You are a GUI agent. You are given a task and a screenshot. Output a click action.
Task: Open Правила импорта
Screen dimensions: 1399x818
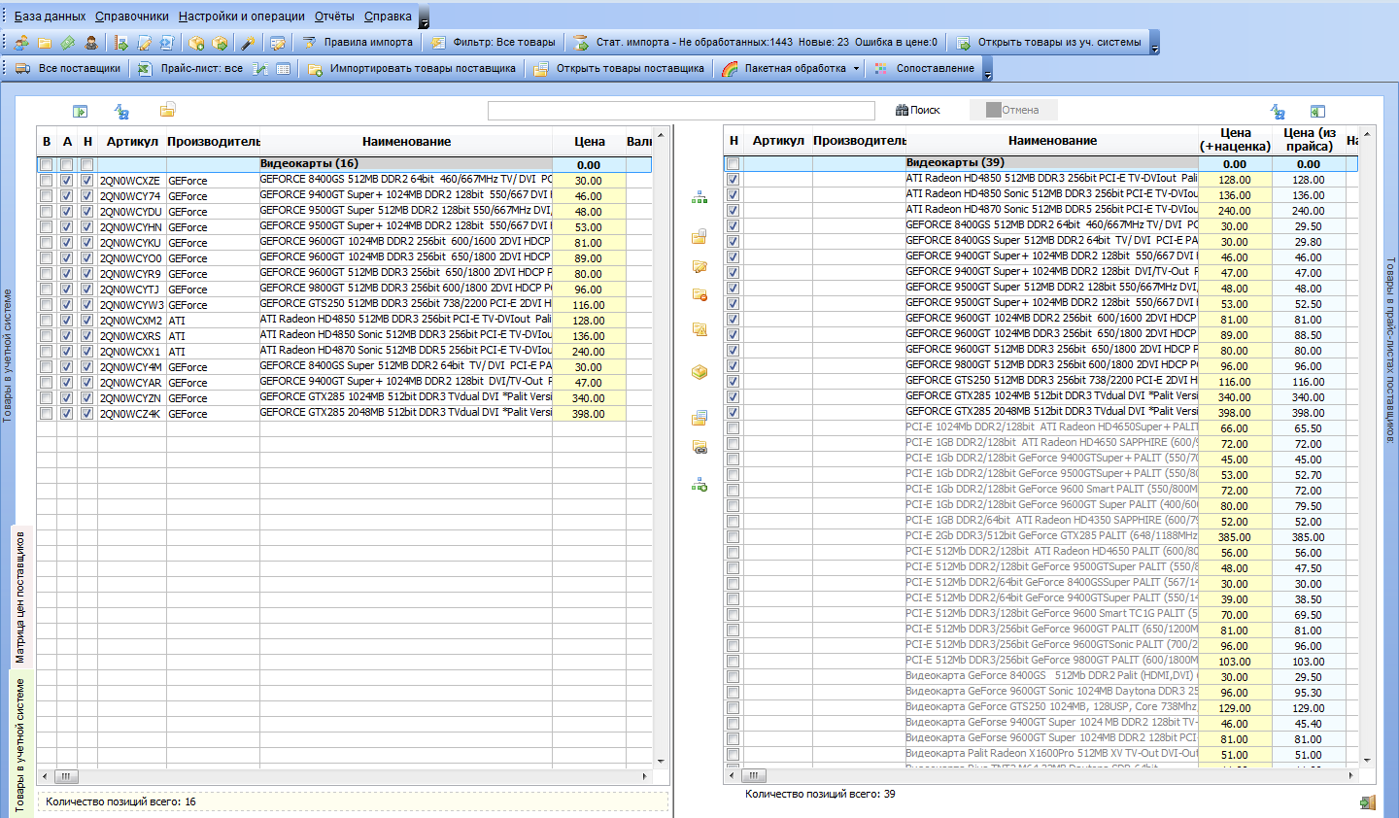pos(357,43)
